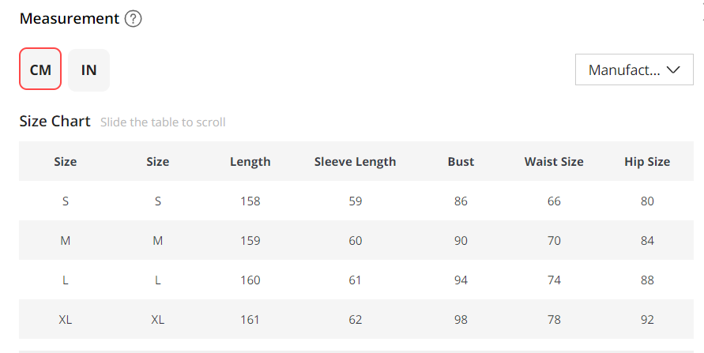The width and height of the screenshot is (704, 353).
Task: Select the Bust column header
Action: point(461,162)
